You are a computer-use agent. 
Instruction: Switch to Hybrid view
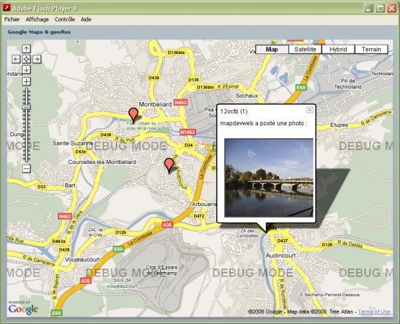(x=338, y=49)
